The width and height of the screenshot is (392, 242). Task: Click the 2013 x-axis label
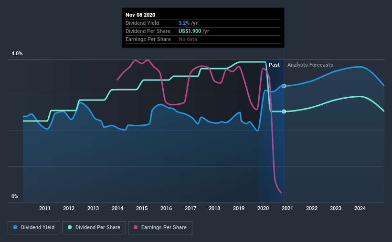[93, 208]
